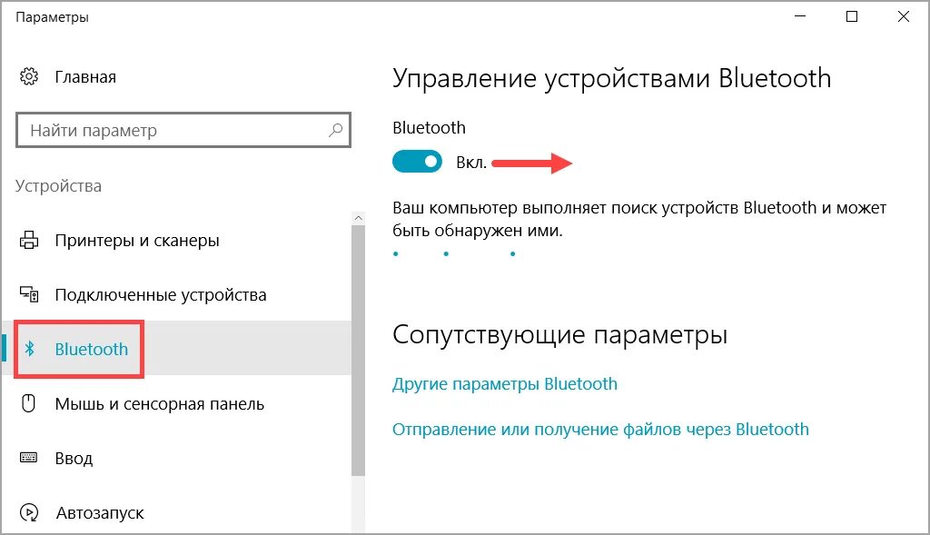The width and height of the screenshot is (930, 535).
Task: Open the Автозапуск section
Action: click(100, 513)
